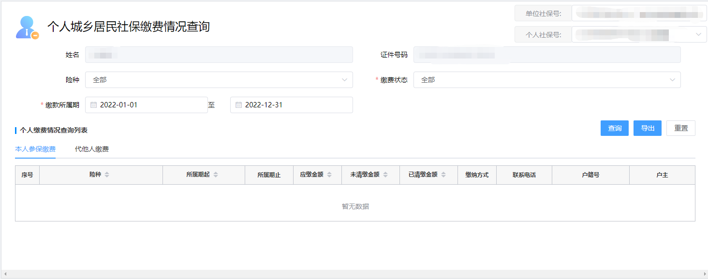Click the 导出 button
Screen dimensions: 708x279
(648, 128)
